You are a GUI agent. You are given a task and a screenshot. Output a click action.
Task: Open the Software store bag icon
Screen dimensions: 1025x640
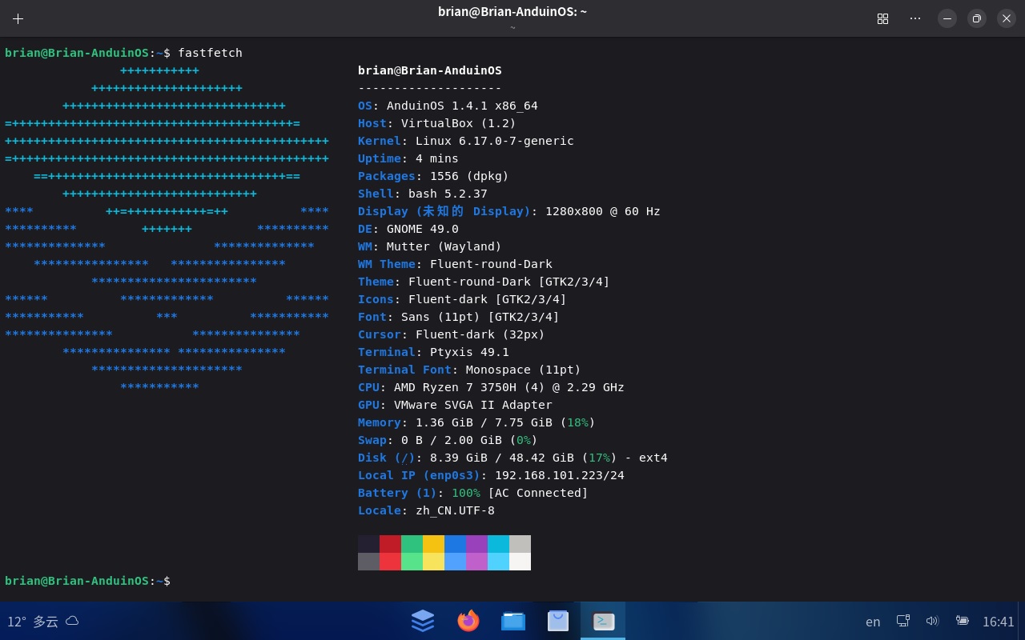point(558,621)
